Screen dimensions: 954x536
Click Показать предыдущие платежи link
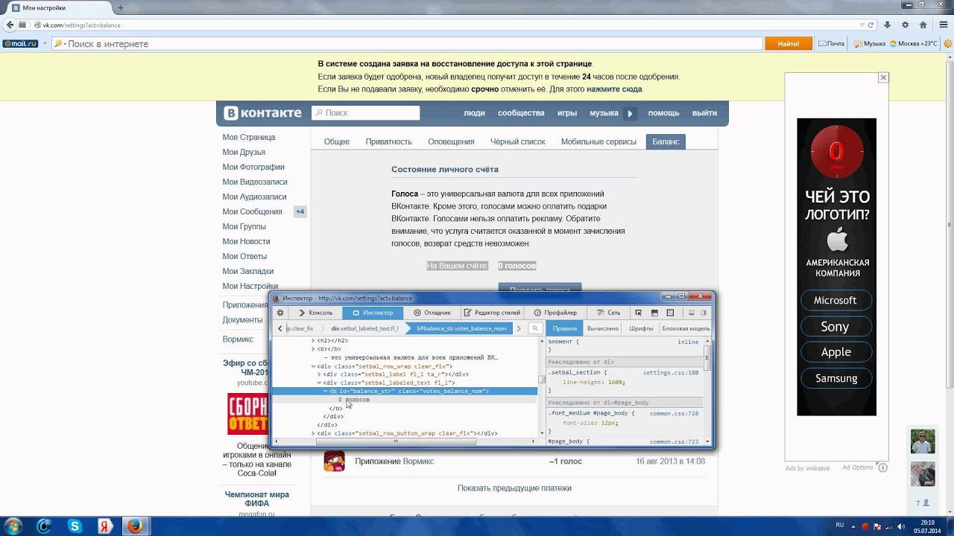[514, 488]
